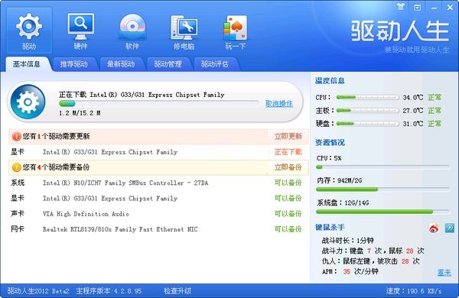Select the 显卡 row under driver updates
This screenshot has height=298, width=459.
click(158, 152)
